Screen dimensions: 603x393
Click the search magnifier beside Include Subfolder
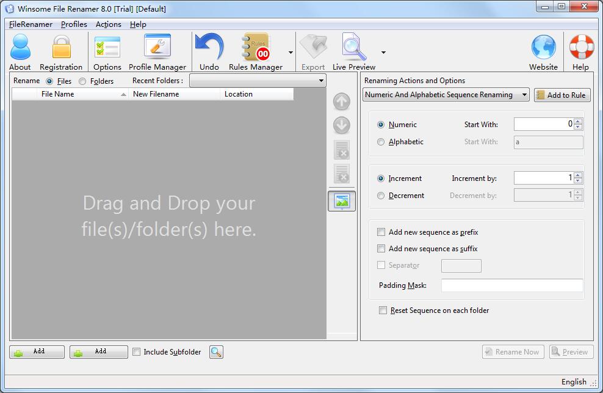(x=216, y=352)
